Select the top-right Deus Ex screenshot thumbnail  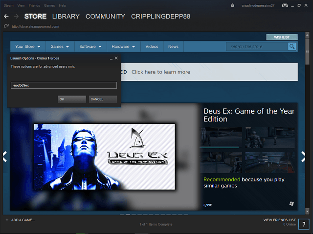coord(269,137)
